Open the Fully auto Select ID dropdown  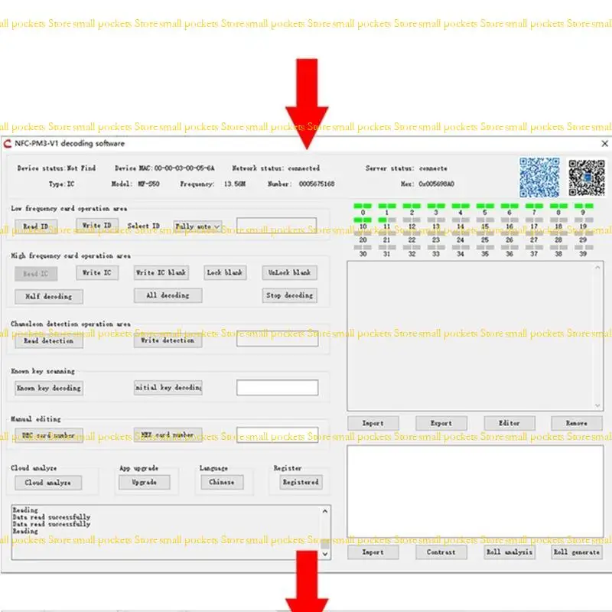[x=197, y=226]
